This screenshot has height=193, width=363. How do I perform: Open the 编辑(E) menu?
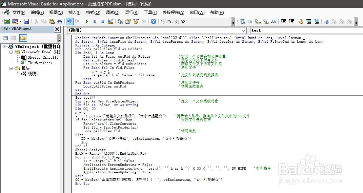pos(37,13)
